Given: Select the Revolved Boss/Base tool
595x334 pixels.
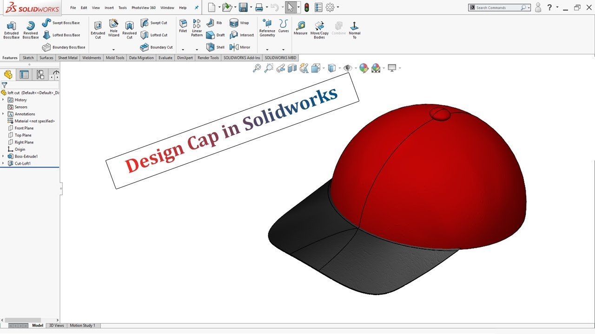Looking at the screenshot, I should pyautogui.click(x=31, y=30).
